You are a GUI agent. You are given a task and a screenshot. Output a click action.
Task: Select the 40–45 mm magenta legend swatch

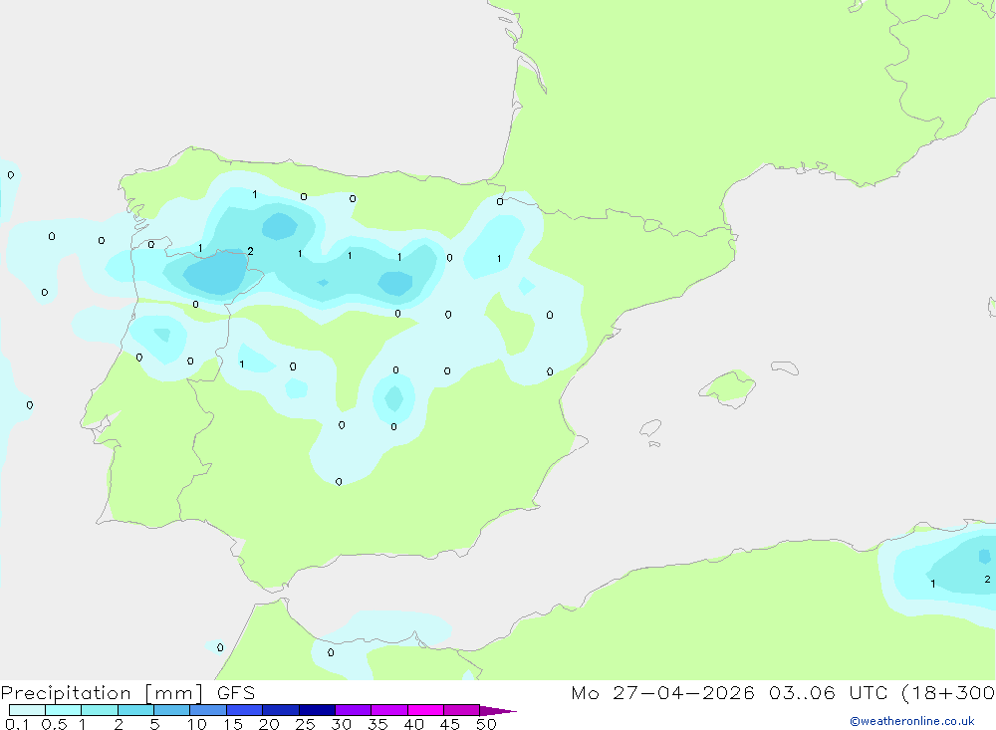pyautogui.click(x=425, y=710)
